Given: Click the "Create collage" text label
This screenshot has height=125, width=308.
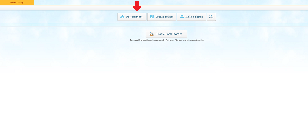Looking at the screenshot, I should [164, 17].
